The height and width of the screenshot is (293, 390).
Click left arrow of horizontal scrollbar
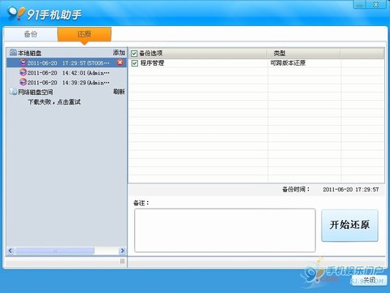[x=11, y=251]
